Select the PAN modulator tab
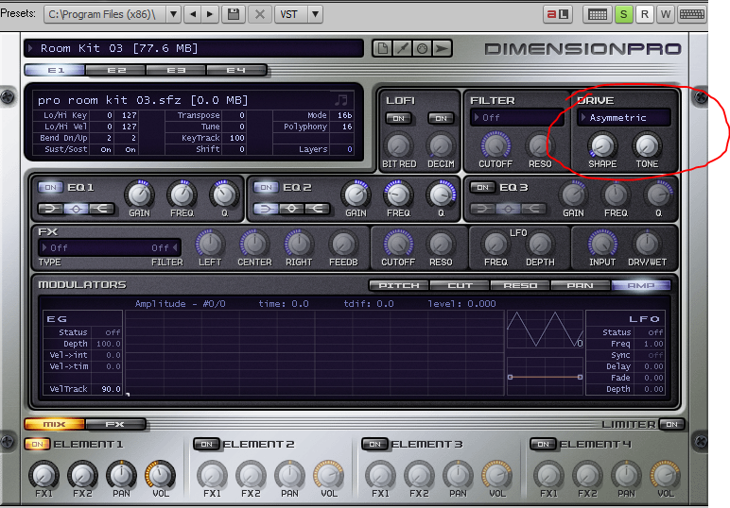 coord(580,285)
